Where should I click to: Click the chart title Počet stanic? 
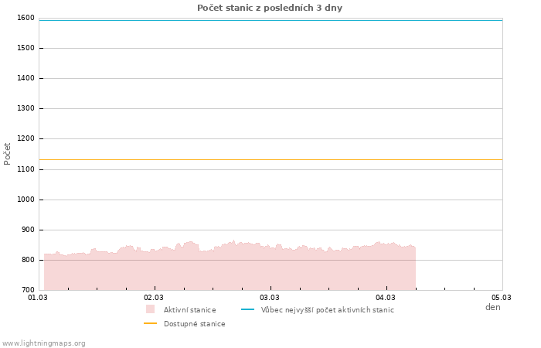click(269, 8)
